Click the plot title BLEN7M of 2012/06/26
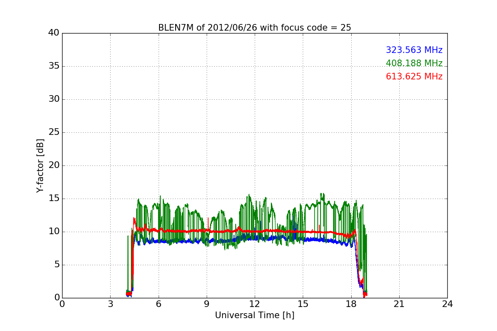 (254, 28)
